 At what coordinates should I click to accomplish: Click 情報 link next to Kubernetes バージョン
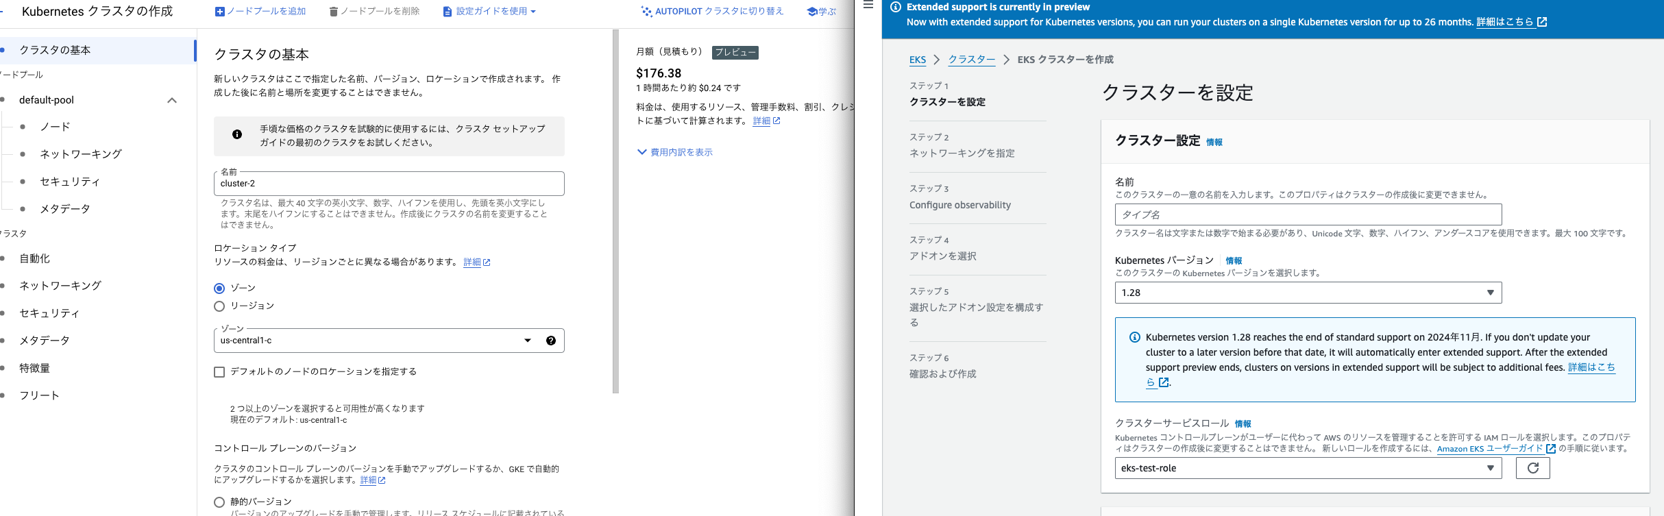(x=1234, y=261)
